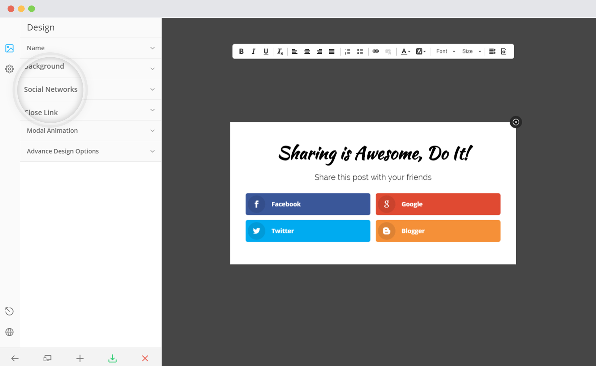Click the Underline formatting icon

pyautogui.click(x=265, y=51)
